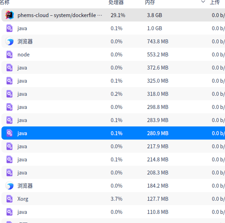The width and height of the screenshot is (225, 223).
Task: Select the Xorg process name
Action: pos(23,199)
